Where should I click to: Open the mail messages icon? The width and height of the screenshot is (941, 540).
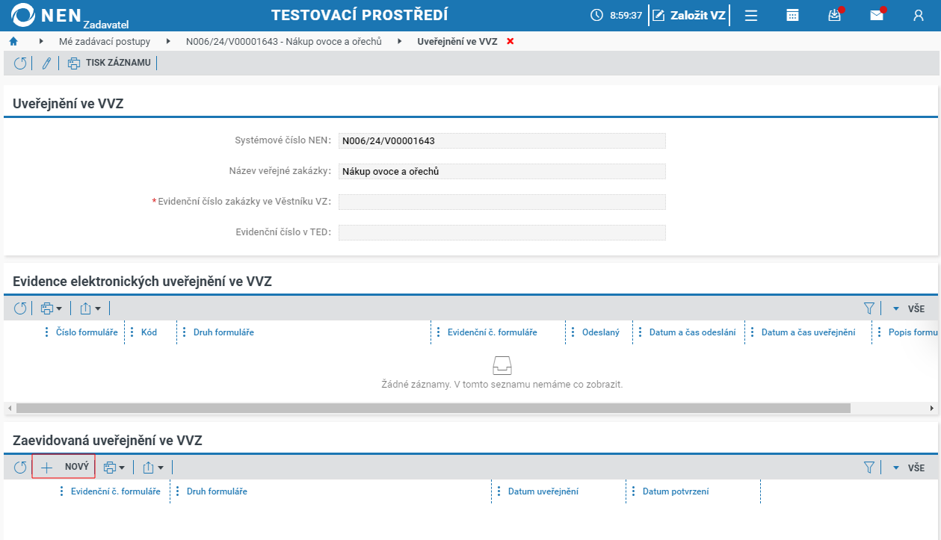click(x=877, y=15)
